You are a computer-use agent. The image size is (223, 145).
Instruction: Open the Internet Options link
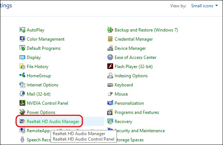[x=42, y=85]
